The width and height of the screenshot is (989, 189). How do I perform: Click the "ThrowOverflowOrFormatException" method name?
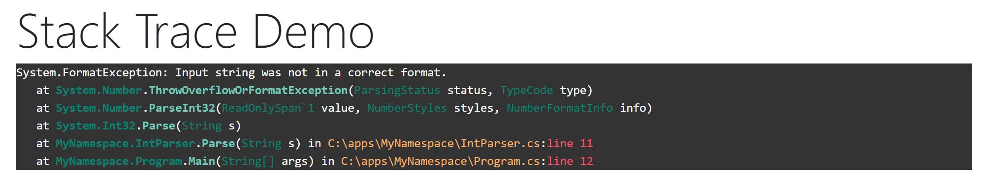[248, 91]
